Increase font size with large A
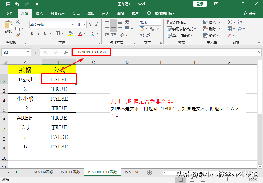 tap(90, 25)
